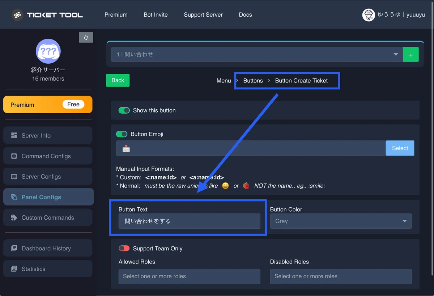
Task: Click the Custom Commands icon
Action: (x=14, y=217)
